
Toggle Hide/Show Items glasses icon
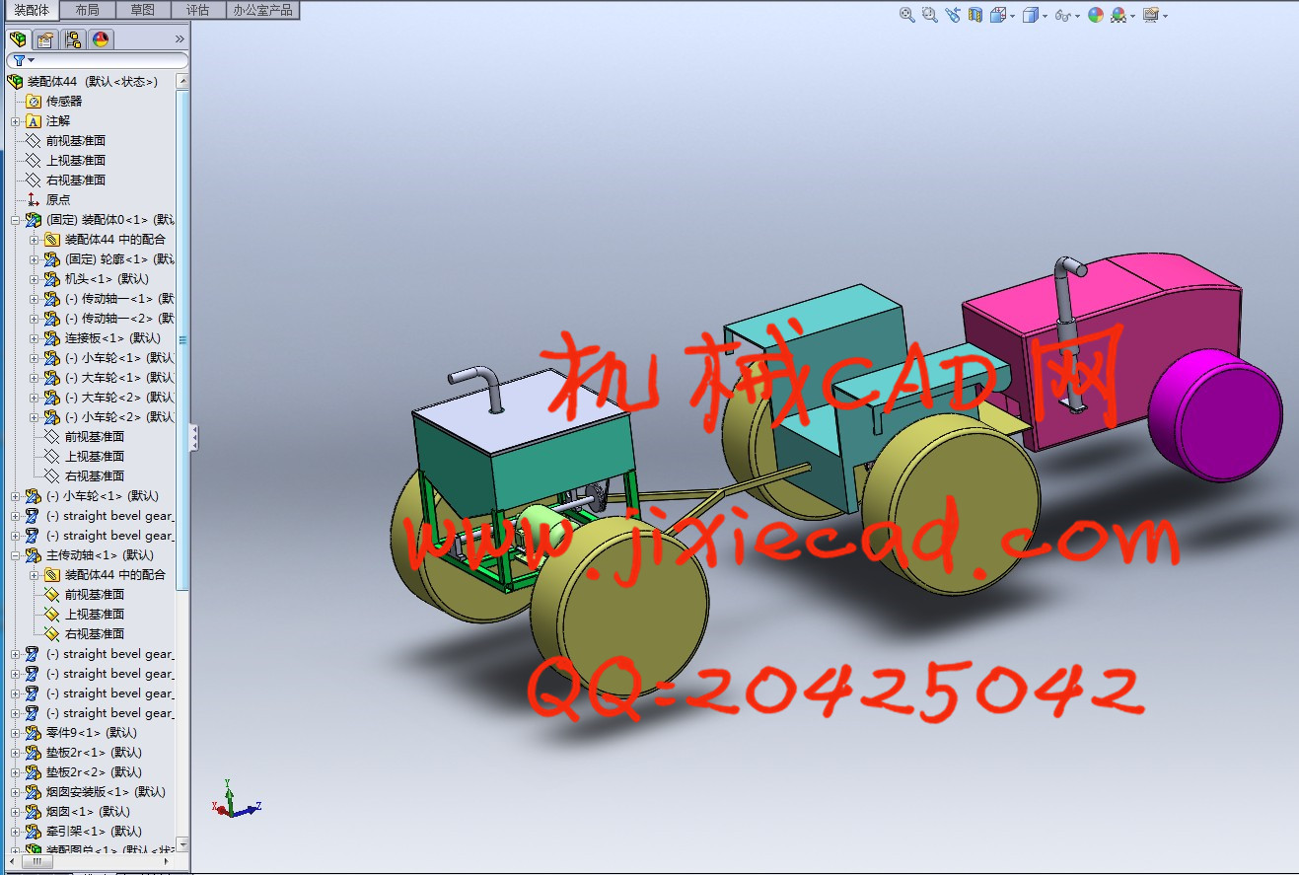coord(1062,15)
